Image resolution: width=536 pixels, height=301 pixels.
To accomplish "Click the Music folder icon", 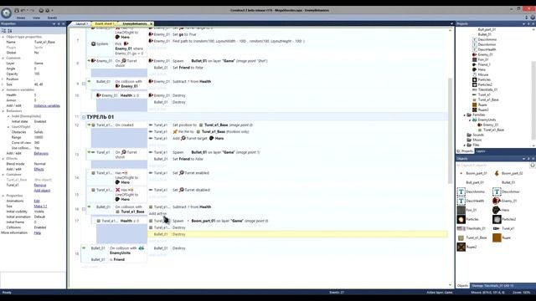I will (469, 140).
